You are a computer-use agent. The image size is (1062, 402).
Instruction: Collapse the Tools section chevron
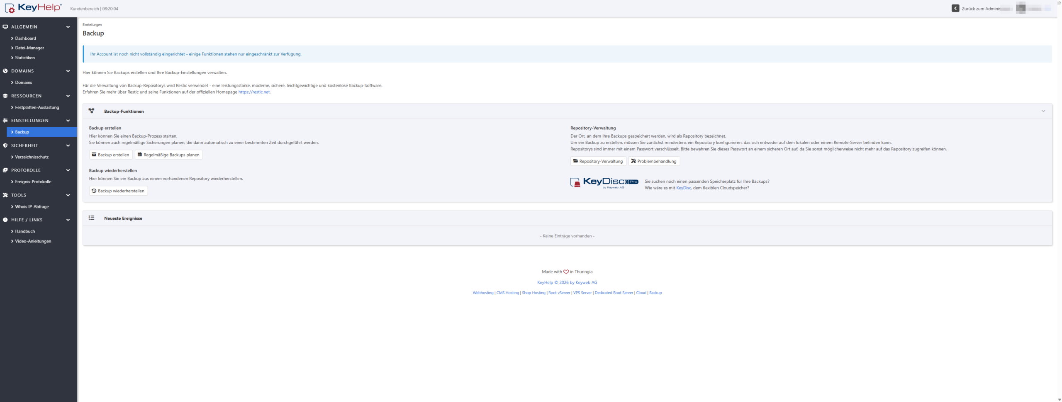(68, 195)
